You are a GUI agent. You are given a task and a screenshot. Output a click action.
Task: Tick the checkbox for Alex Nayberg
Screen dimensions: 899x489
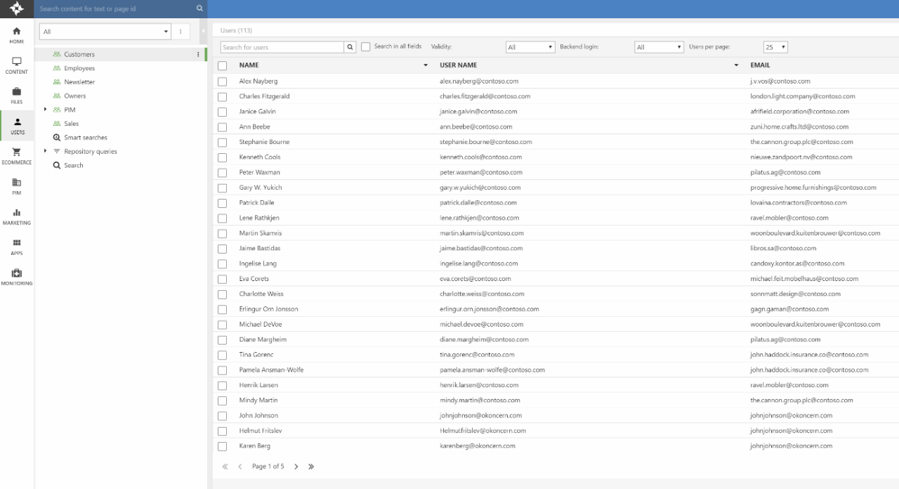(x=223, y=81)
